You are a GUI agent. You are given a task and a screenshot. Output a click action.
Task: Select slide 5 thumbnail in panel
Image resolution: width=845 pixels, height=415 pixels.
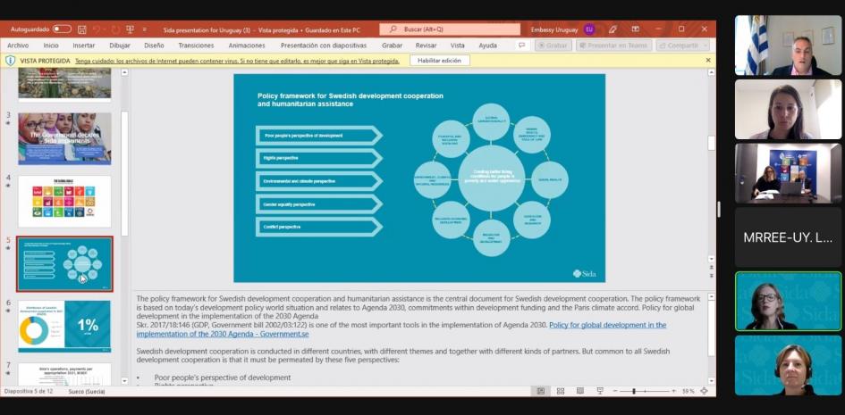(x=64, y=264)
